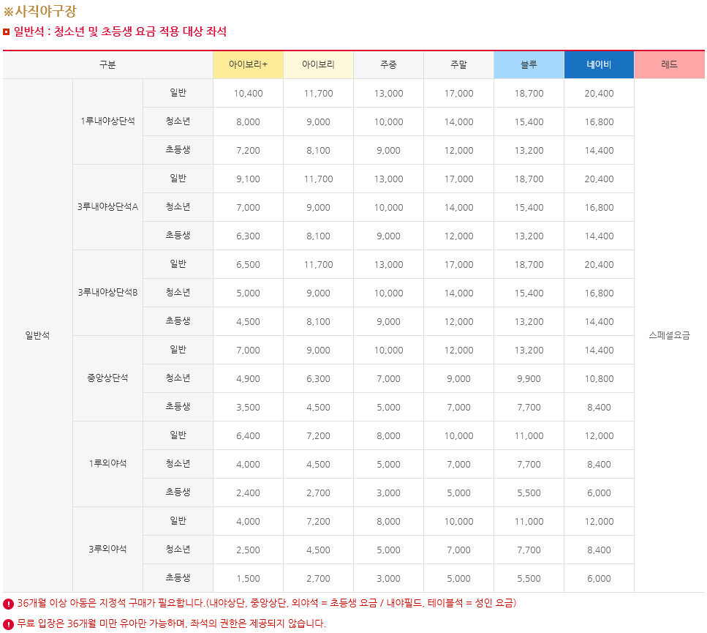Click the 16,800 네이비 price for 3루내야상단석A 청소년
707x633 pixels.
(x=599, y=208)
